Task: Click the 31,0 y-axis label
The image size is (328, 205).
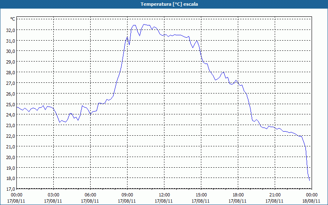Action: click(x=11, y=41)
